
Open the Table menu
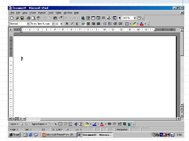pyautogui.click(x=58, y=13)
